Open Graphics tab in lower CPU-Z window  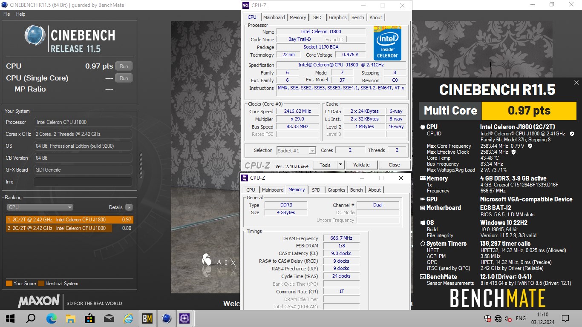pyautogui.click(x=337, y=190)
